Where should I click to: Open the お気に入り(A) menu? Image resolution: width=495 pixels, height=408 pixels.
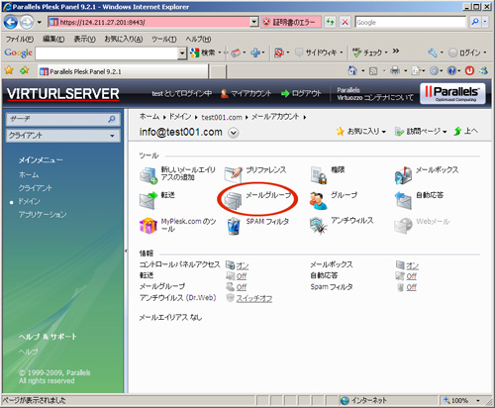[124, 39]
